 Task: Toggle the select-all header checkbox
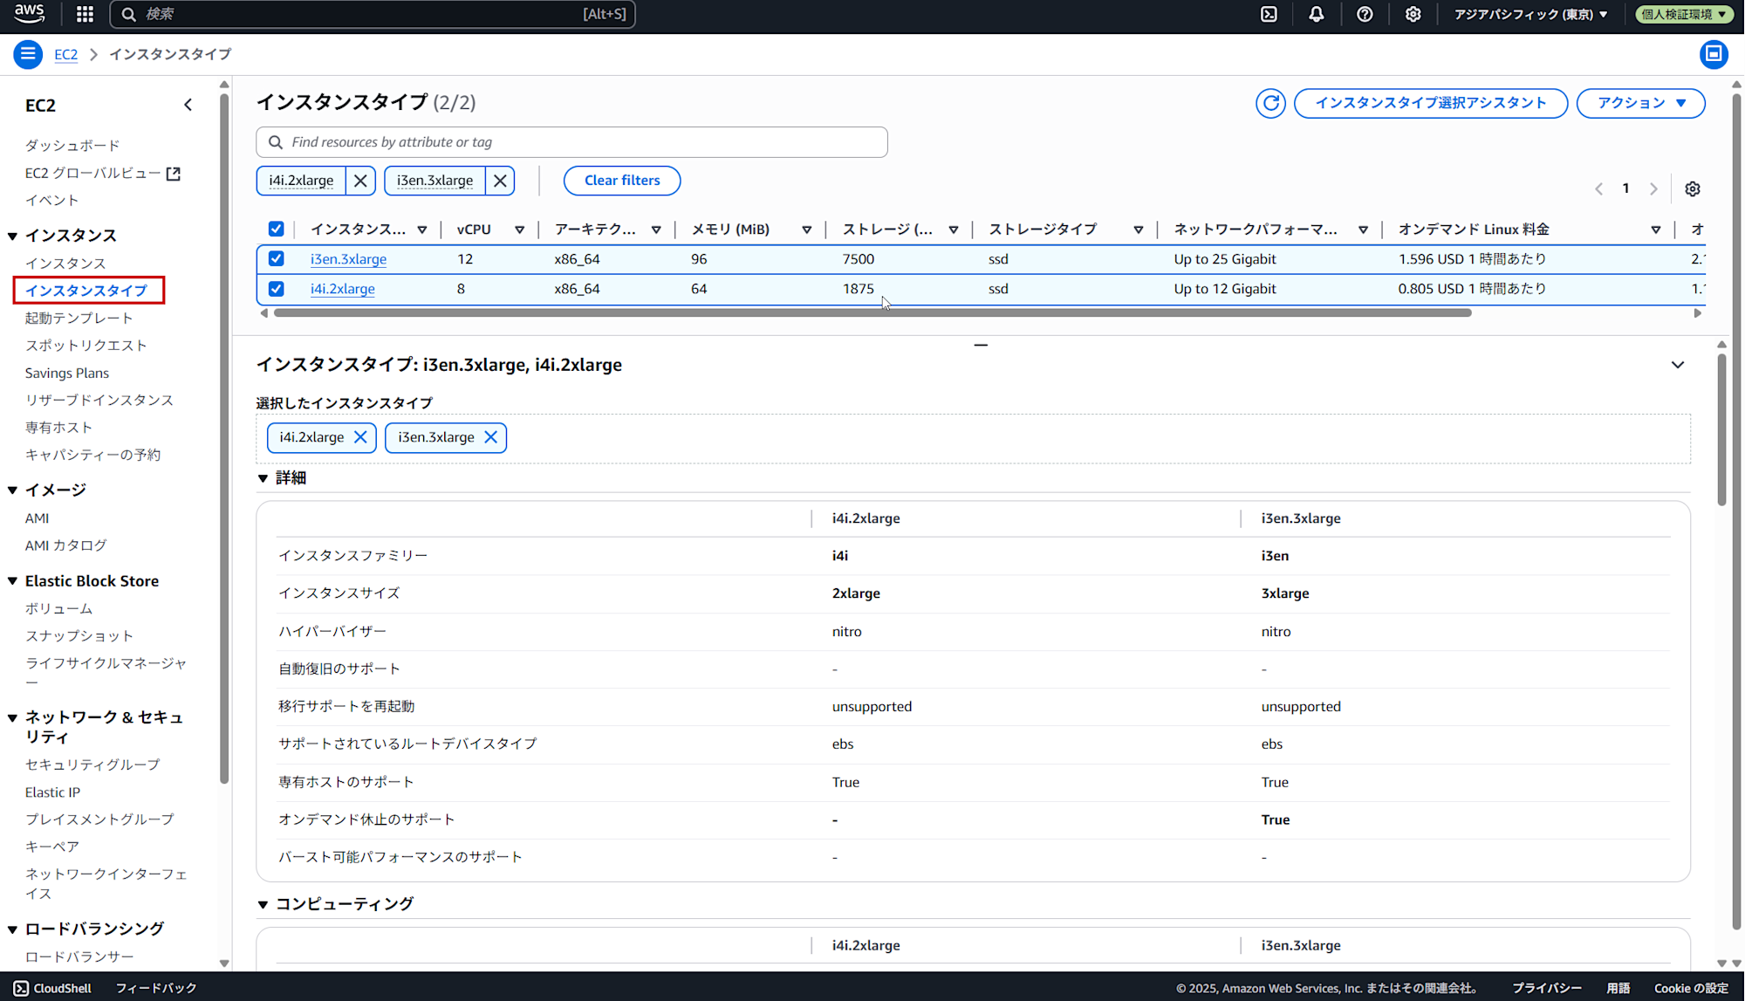pos(276,229)
